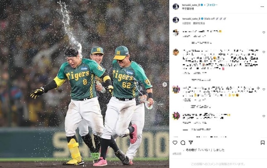This screenshot has height=168, width=267.
Task: Like the first comment with its heart
Action: tap(264, 32)
